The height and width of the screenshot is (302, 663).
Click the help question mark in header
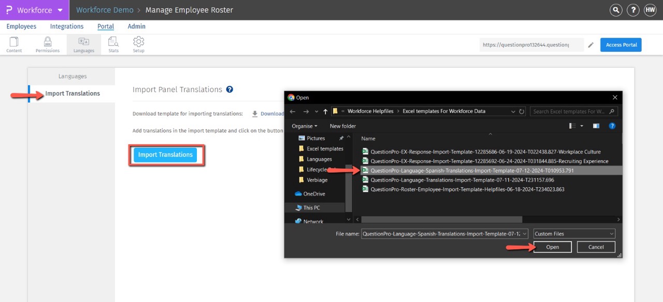[x=632, y=10]
